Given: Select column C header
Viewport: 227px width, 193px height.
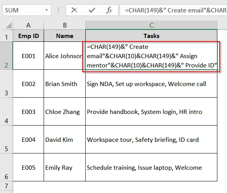Looking at the screenshot, I should [x=151, y=25].
